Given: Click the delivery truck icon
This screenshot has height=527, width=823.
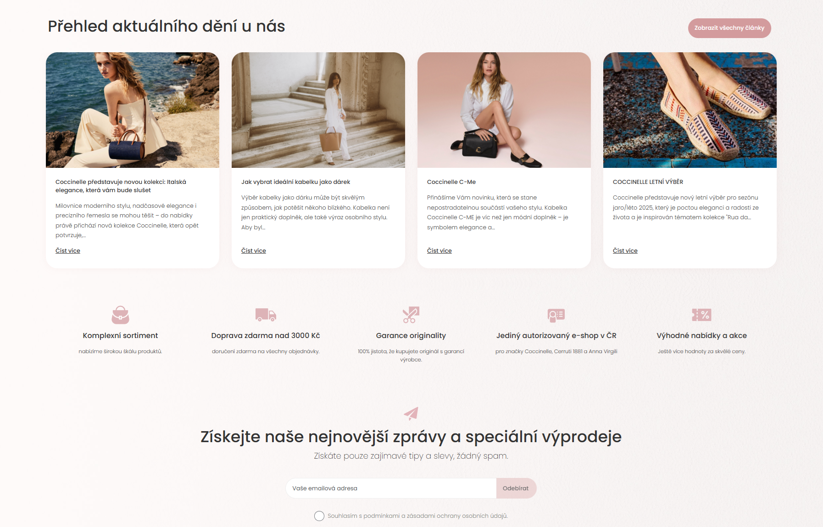Looking at the screenshot, I should (x=266, y=315).
